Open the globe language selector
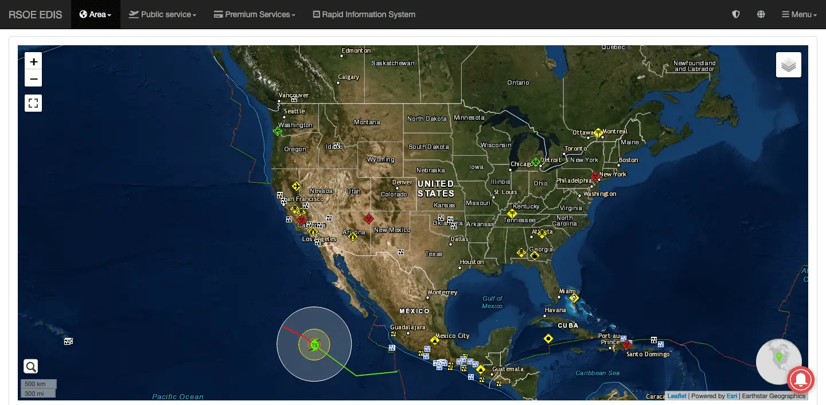 (x=761, y=14)
